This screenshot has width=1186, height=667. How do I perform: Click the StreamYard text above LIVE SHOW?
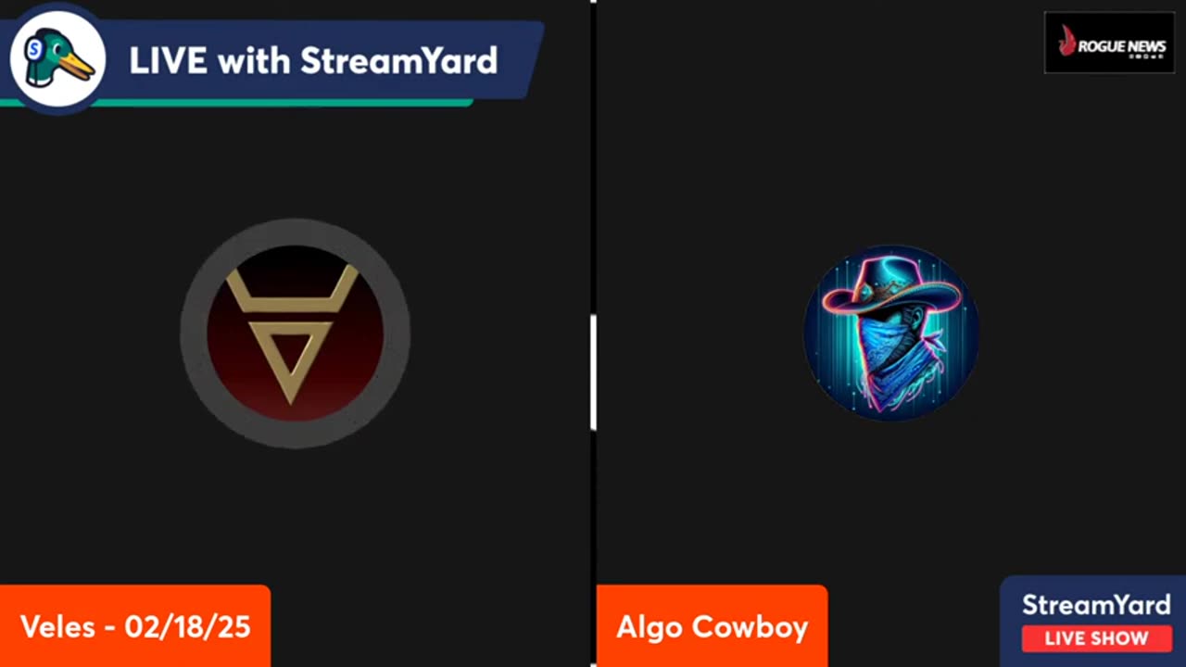1096,605
